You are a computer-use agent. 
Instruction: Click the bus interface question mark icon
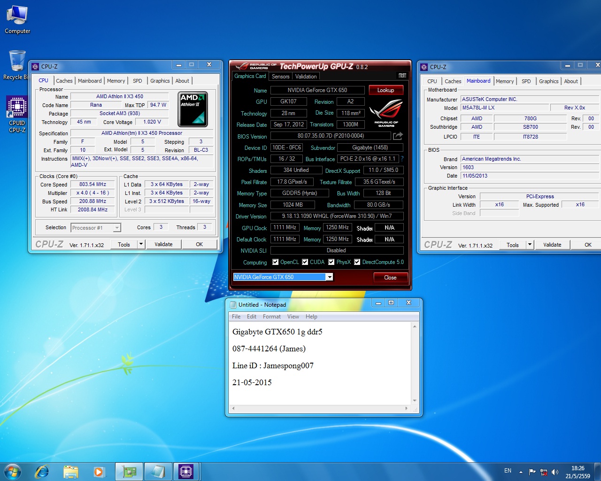[x=402, y=159]
